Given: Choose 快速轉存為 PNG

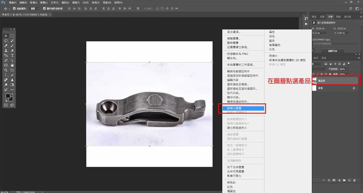Looking at the screenshot, I should pyautogui.click(x=237, y=54).
